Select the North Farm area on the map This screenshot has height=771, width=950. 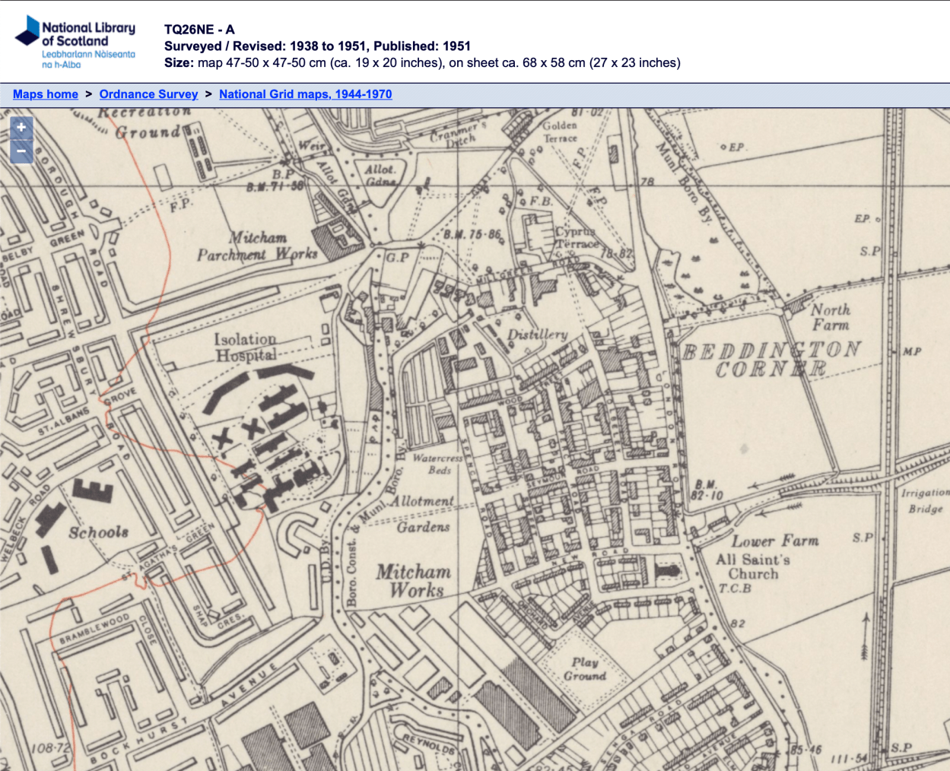pyautogui.click(x=831, y=317)
